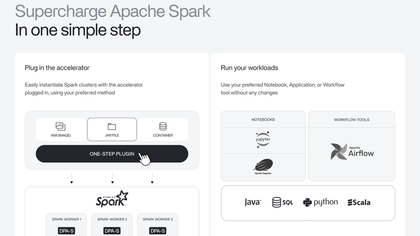Viewport: 420px width, 236px height.
Task: Click the Scala logo
Action: pyautogui.click(x=359, y=202)
